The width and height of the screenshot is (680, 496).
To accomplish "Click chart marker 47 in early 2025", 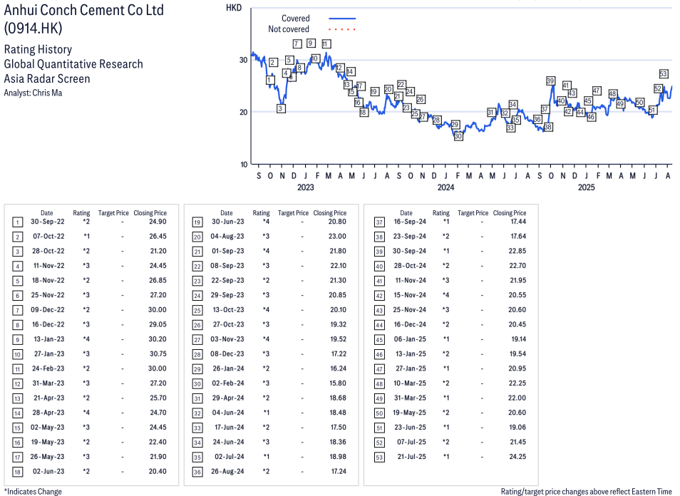I will click(x=597, y=91).
